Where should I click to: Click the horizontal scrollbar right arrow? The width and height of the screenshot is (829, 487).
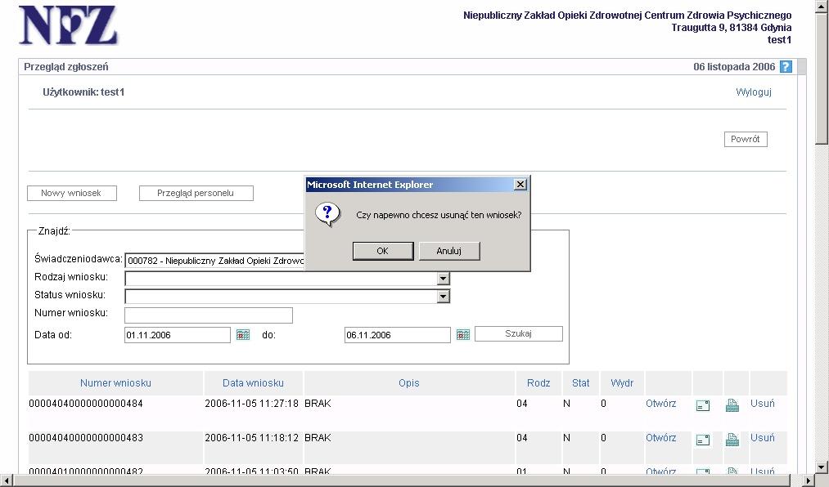pos(809,480)
